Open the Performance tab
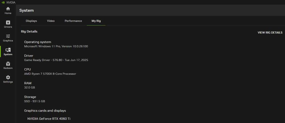 coord(73,21)
